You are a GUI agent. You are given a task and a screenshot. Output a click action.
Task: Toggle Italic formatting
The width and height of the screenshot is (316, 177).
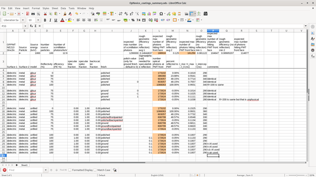click(50, 20)
